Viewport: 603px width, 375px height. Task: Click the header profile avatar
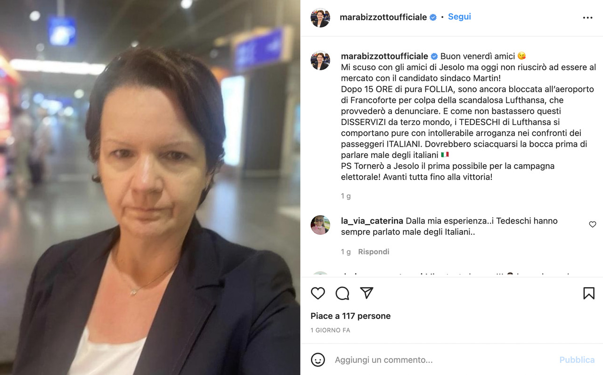coord(320,17)
